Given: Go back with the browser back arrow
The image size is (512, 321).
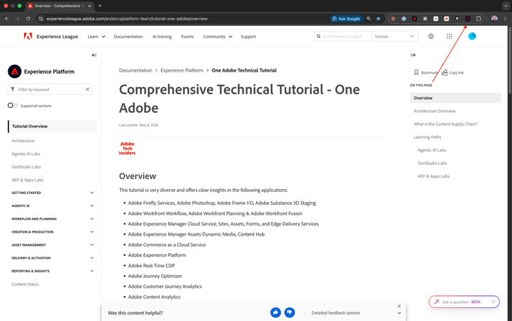Looking at the screenshot, I should (7, 18).
